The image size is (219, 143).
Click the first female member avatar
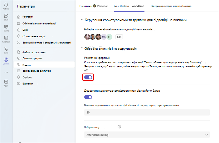87,37
